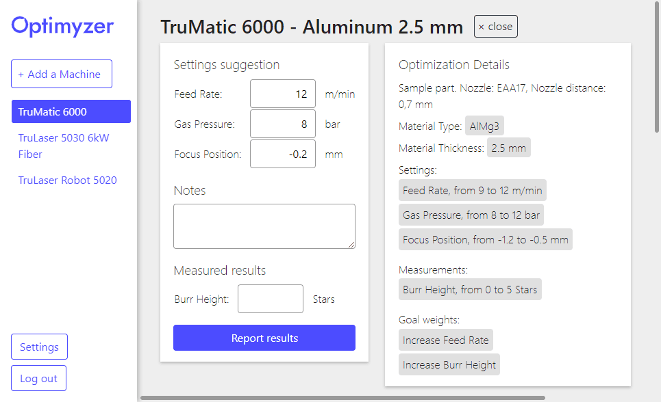661x402 pixels.
Task: Open the Settings page
Action: (x=39, y=347)
